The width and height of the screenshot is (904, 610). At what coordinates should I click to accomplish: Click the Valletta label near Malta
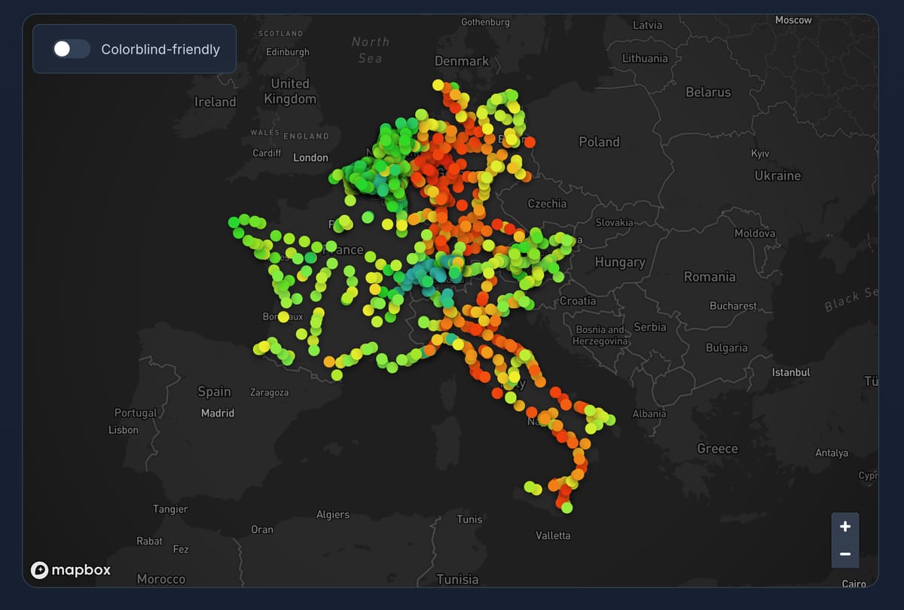pyautogui.click(x=553, y=535)
